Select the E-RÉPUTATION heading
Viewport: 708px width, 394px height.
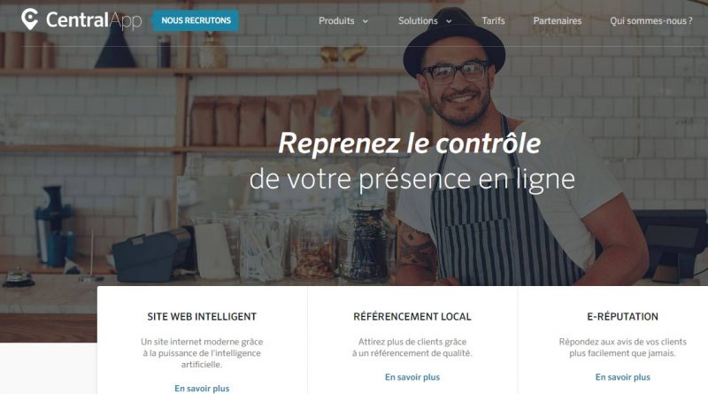point(623,317)
